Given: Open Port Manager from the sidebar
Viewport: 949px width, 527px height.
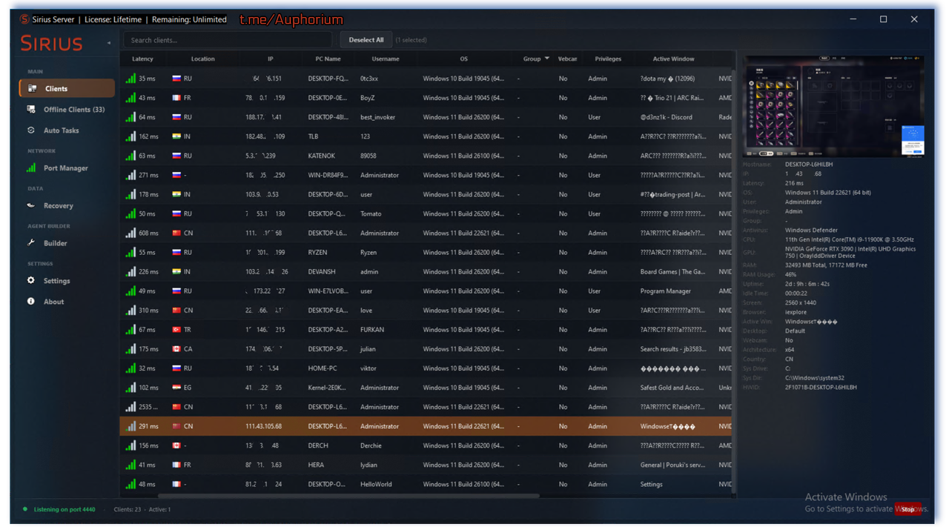Looking at the screenshot, I should pyautogui.click(x=65, y=168).
